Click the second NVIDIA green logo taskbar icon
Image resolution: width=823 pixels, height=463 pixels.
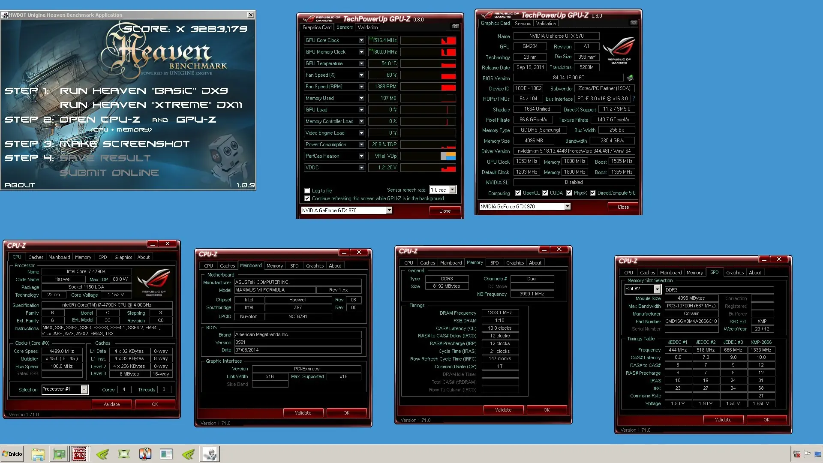point(188,454)
